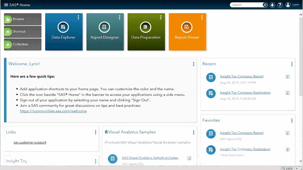Launch the Data Explorer tile
Image resolution: width=303 pixels, height=170 pixels.
click(64, 32)
